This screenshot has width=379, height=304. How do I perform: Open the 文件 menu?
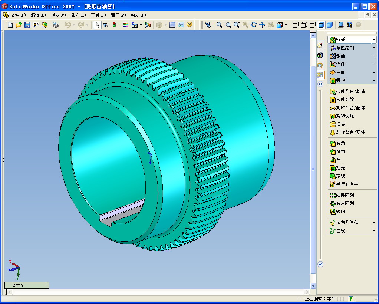pyautogui.click(x=18, y=15)
